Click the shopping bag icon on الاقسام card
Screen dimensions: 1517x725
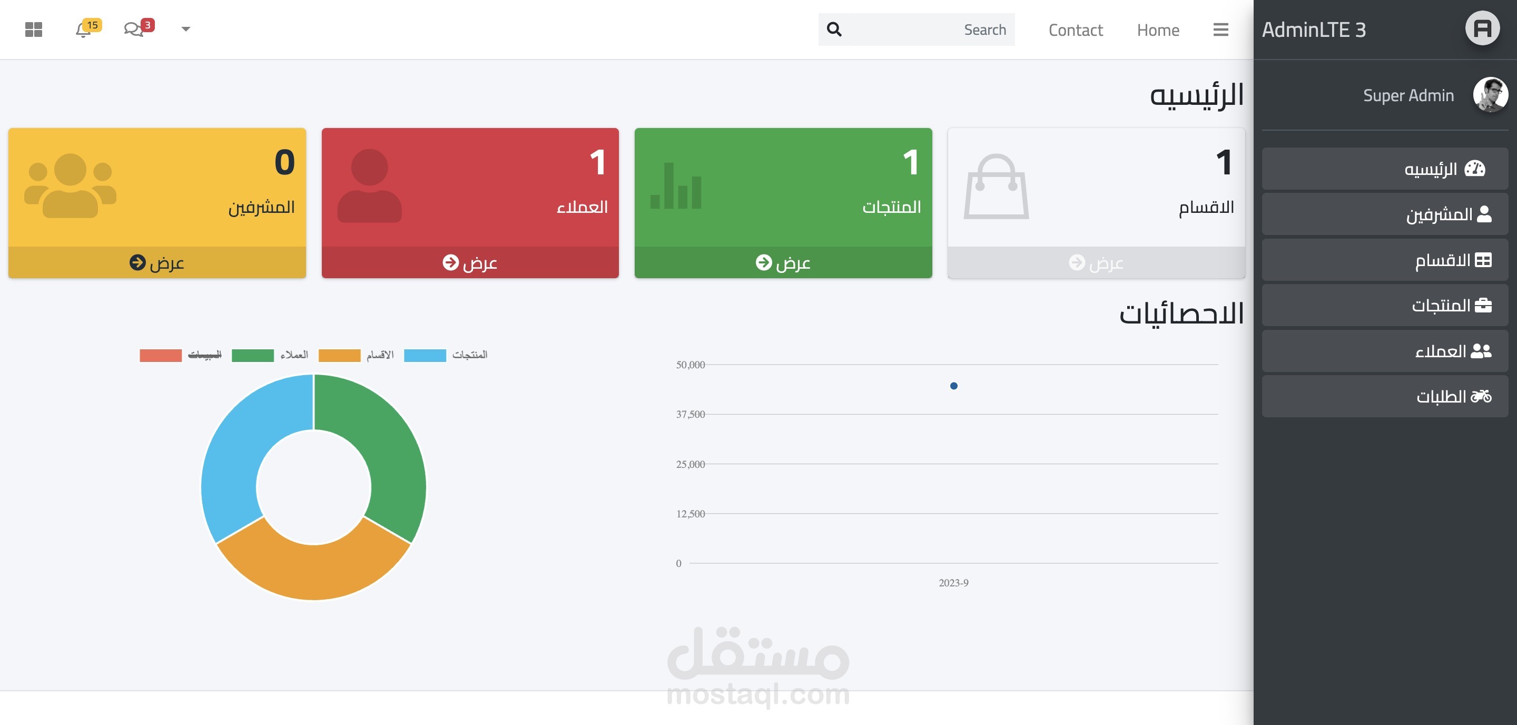click(996, 187)
